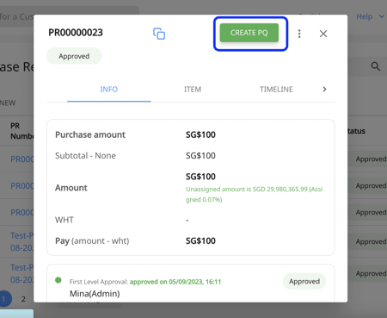Copy the PR00000023 number icon
387x318 pixels.
point(159,34)
